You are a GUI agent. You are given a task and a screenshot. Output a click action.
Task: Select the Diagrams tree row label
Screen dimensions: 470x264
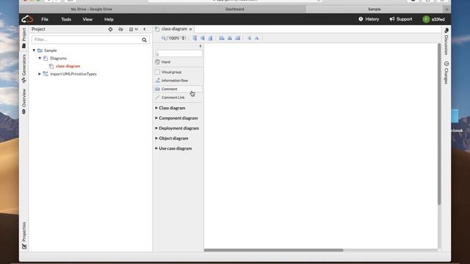click(58, 59)
